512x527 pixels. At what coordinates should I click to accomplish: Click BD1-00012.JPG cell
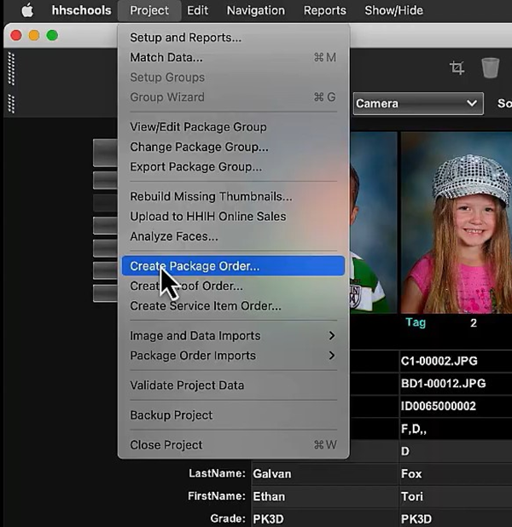[457, 384]
